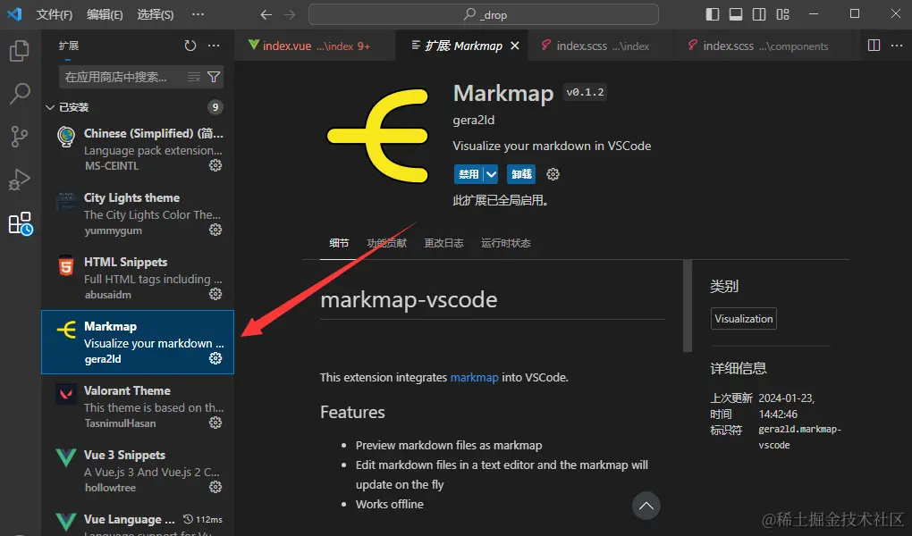The width and height of the screenshot is (912, 536).
Task: Open the markmap hyperlink in the description
Action: coord(474,377)
